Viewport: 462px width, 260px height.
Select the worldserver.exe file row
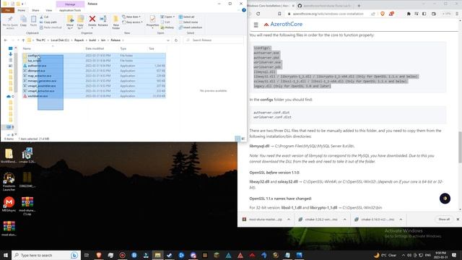point(94,96)
